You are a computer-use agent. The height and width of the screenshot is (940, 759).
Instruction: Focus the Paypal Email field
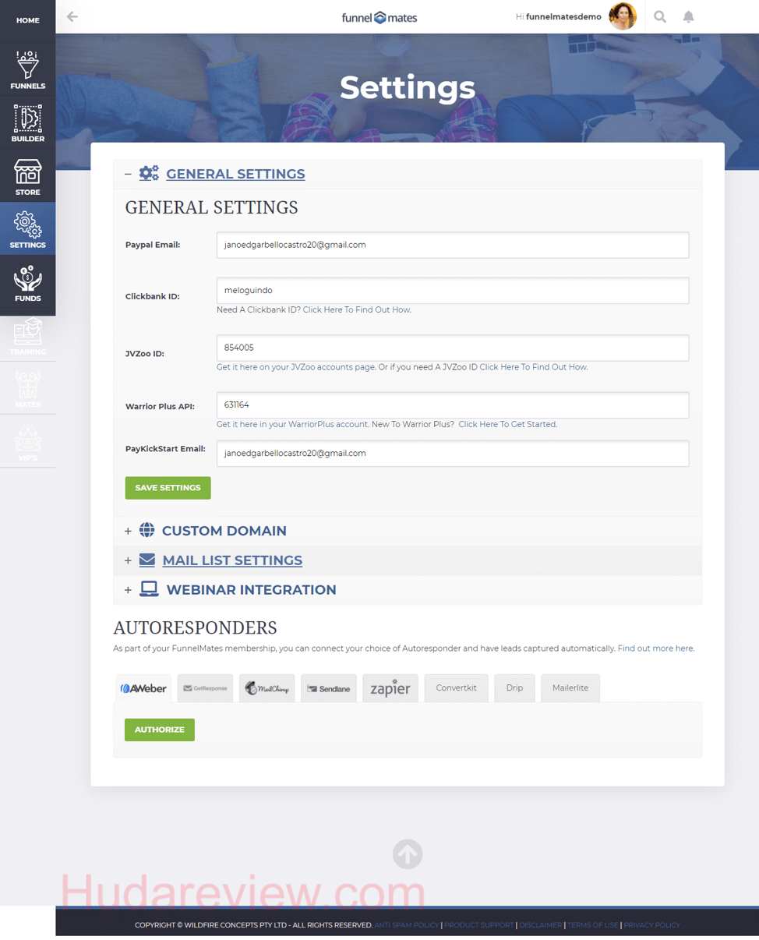[453, 245]
